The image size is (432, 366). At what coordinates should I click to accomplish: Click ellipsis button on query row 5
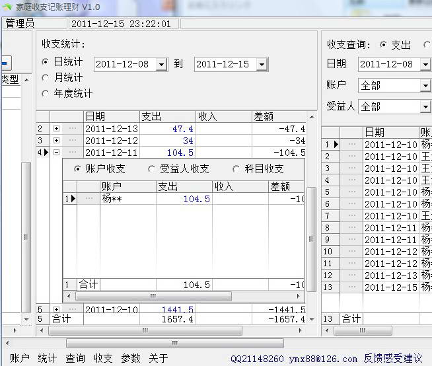pyautogui.click(x=352, y=192)
